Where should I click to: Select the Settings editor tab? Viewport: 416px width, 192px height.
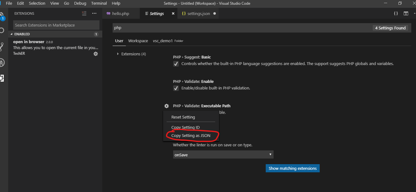[158, 13]
